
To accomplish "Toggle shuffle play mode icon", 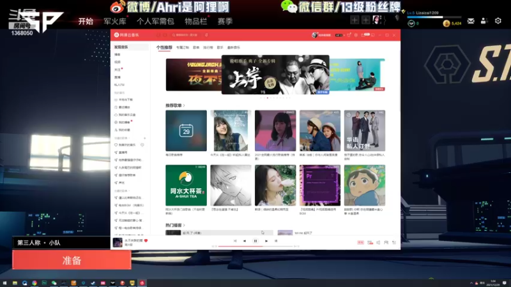I will (x=235, y=241).
